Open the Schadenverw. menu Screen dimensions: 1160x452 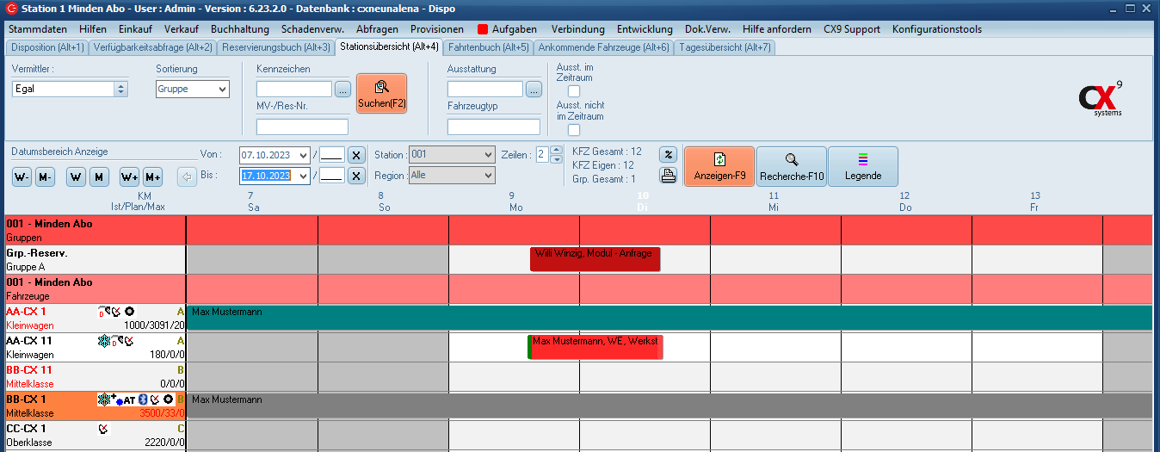click(313, 28)
